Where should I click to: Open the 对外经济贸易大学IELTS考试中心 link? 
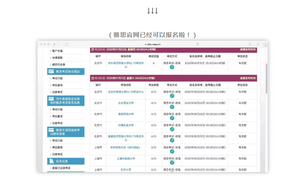pyautogui.click(x=126, y=65)
